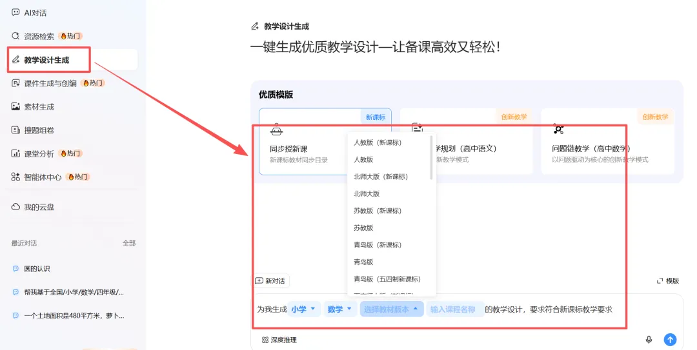Click chat icon beside 圆的认识
Image resolution: width=697 pixels, height=350 pixels.
[15, 269]
